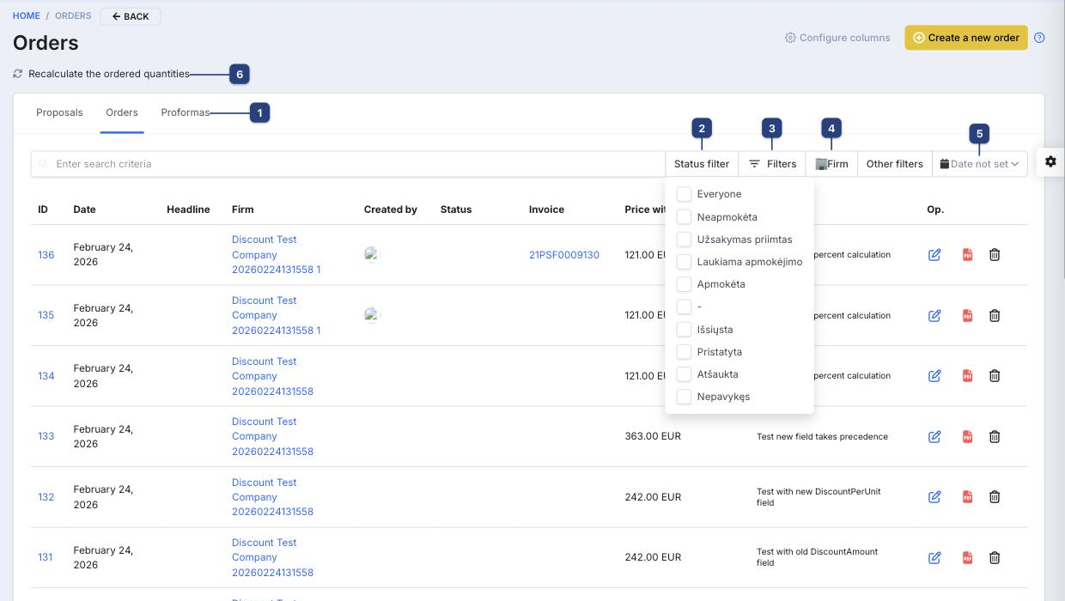Viewport: 1065px width, 601px height.
Task: Go back with the Back button
Action: [x=131, y=16]
